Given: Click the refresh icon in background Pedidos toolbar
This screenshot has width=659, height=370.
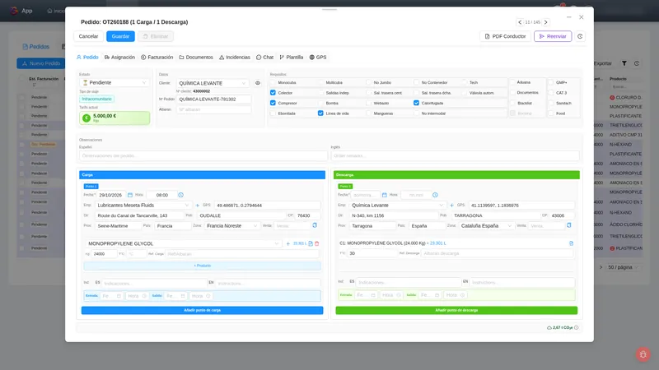Looking at the screenshot, I should tap(637, 63).
